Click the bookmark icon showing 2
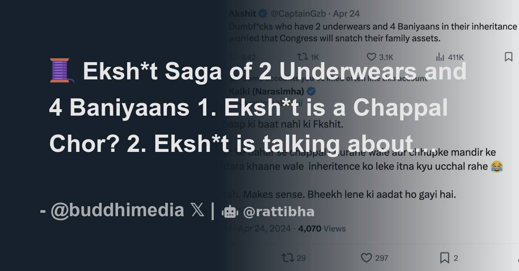 click(x=444, y=258)
